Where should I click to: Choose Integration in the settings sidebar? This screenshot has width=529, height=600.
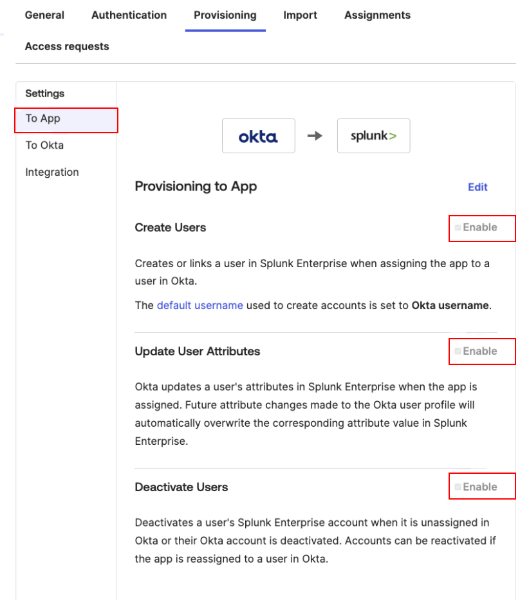(52, 173)
